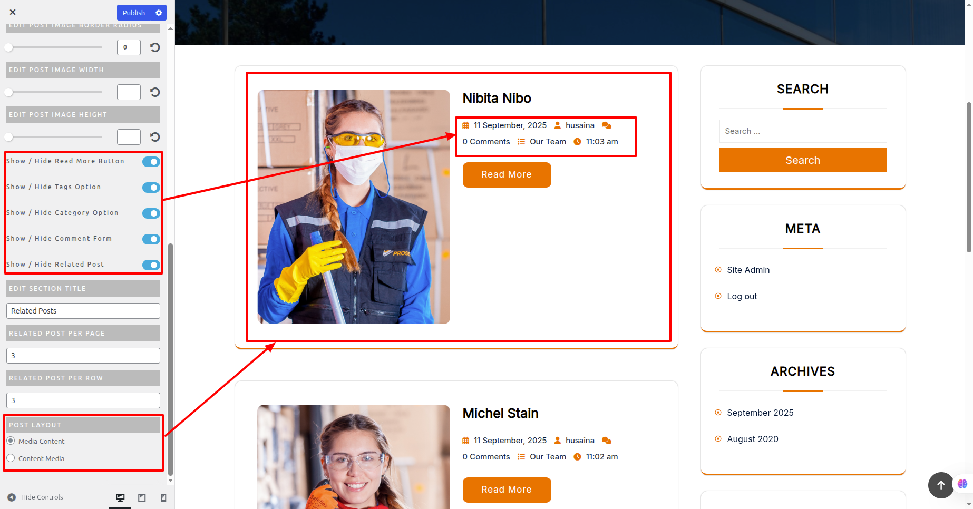Open the September 2025 archive
This screenshot has height=509, width=973.
coord(760,413)
